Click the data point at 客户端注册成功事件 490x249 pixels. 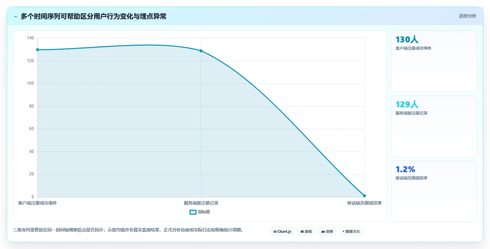point(37,50)
